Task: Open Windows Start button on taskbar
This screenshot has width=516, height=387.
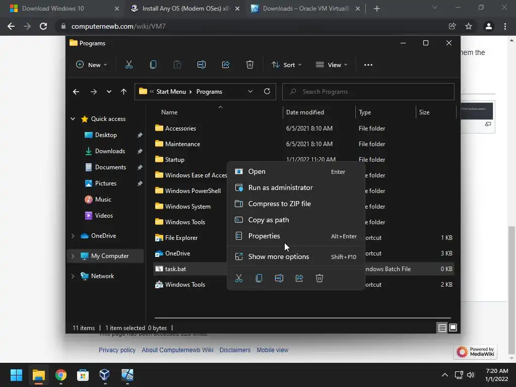Action: [x=16, y=375]
